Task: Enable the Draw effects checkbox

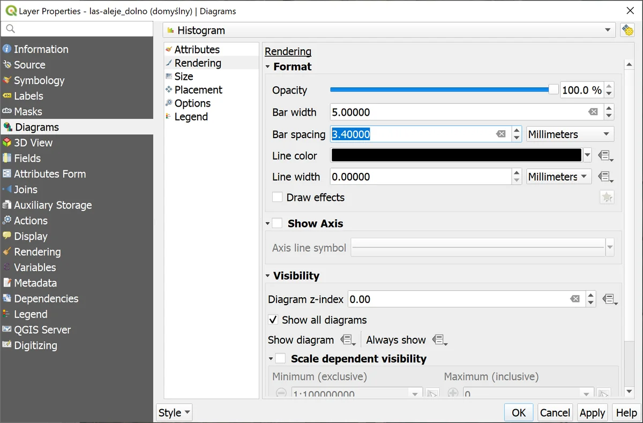Action: click(x=278, y=198)
